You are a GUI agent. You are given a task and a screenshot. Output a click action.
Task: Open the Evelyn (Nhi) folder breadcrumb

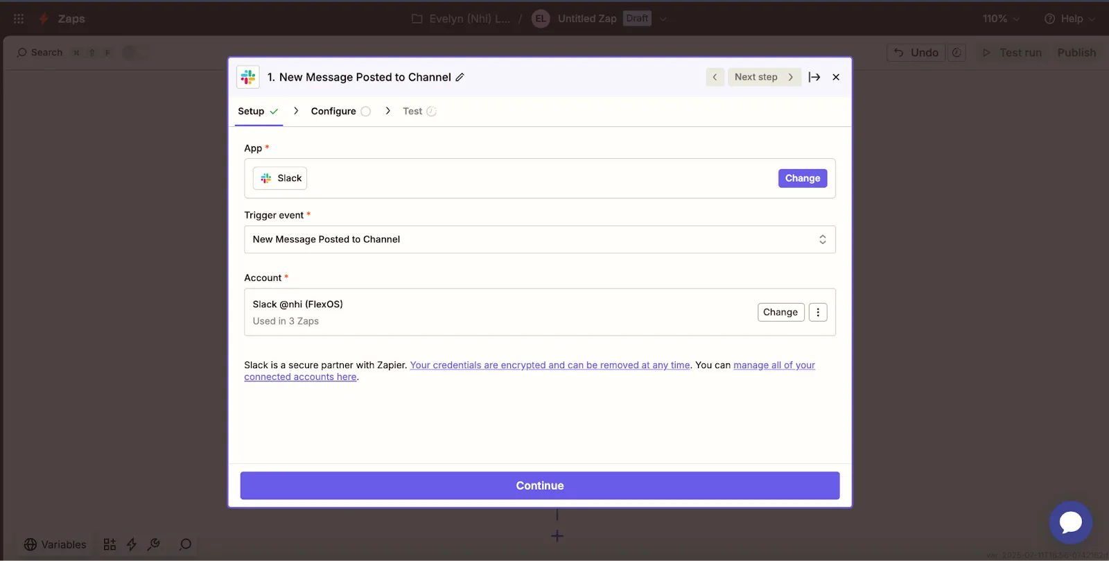(x=461, y=19)
